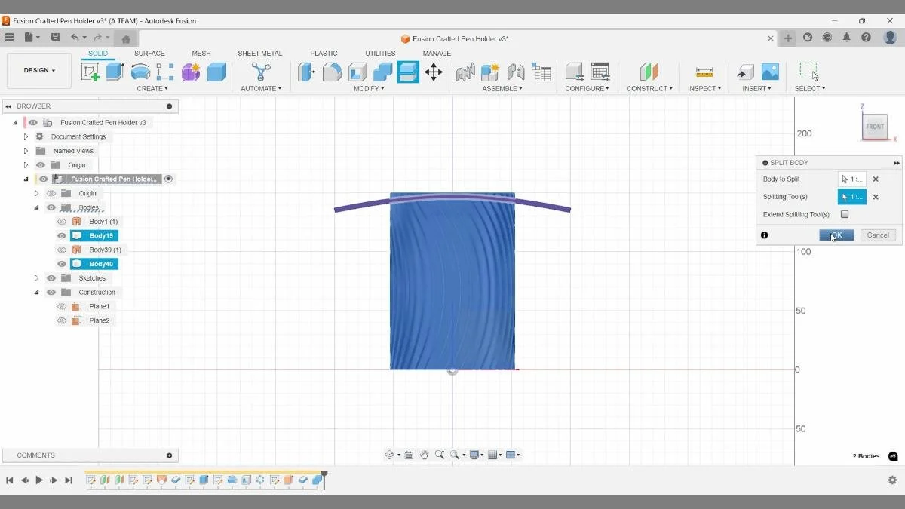
Task: Toggle visibility of Plane2
Action: (x=62, y=320)
